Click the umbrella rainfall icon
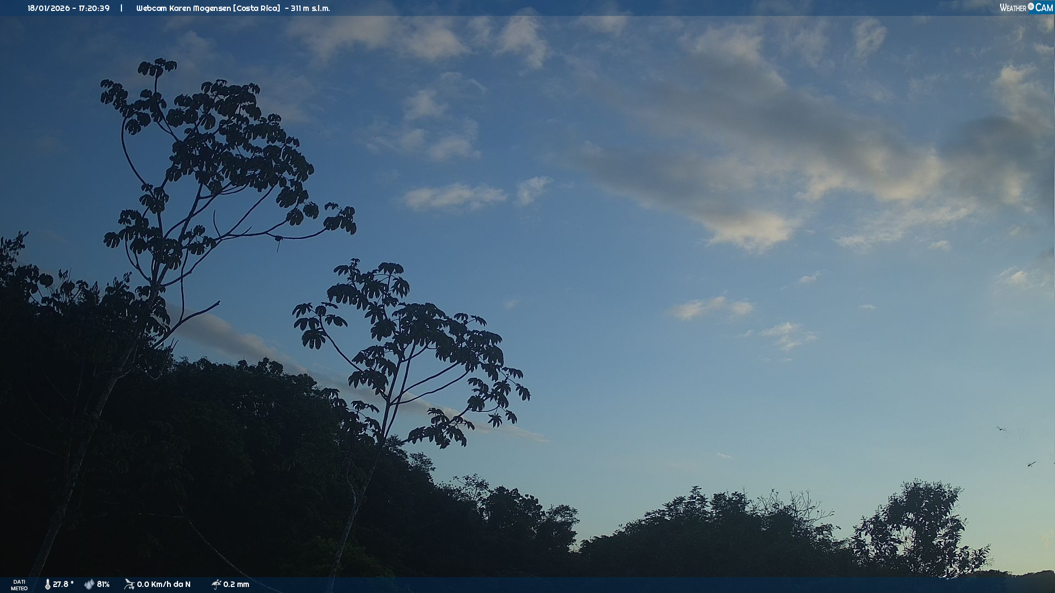The height and width of the screenshot is (593, 1055). tap(216, 584)
